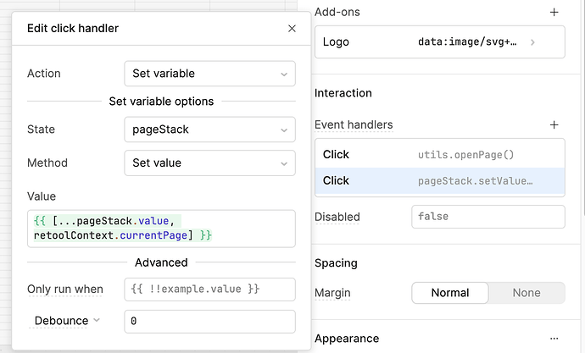Select the Click utils.openPage() event handler

point(440,155)
